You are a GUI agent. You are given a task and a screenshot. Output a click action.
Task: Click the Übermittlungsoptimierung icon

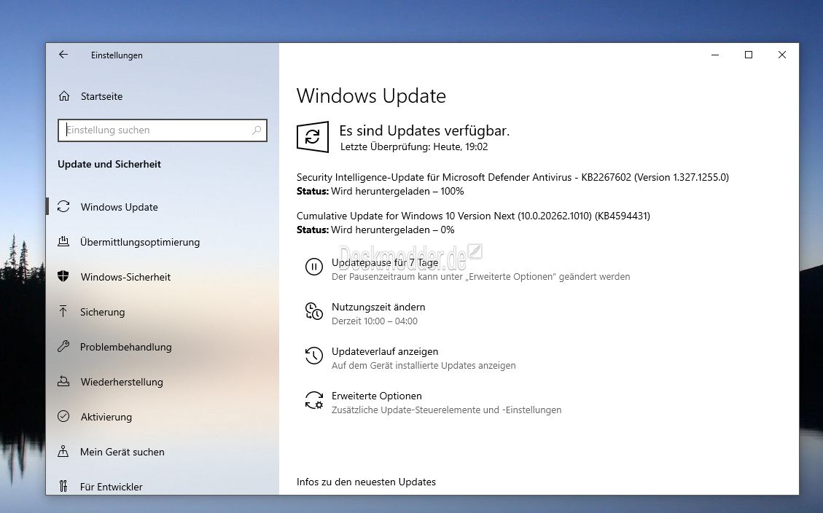click(x=63, y=242)
